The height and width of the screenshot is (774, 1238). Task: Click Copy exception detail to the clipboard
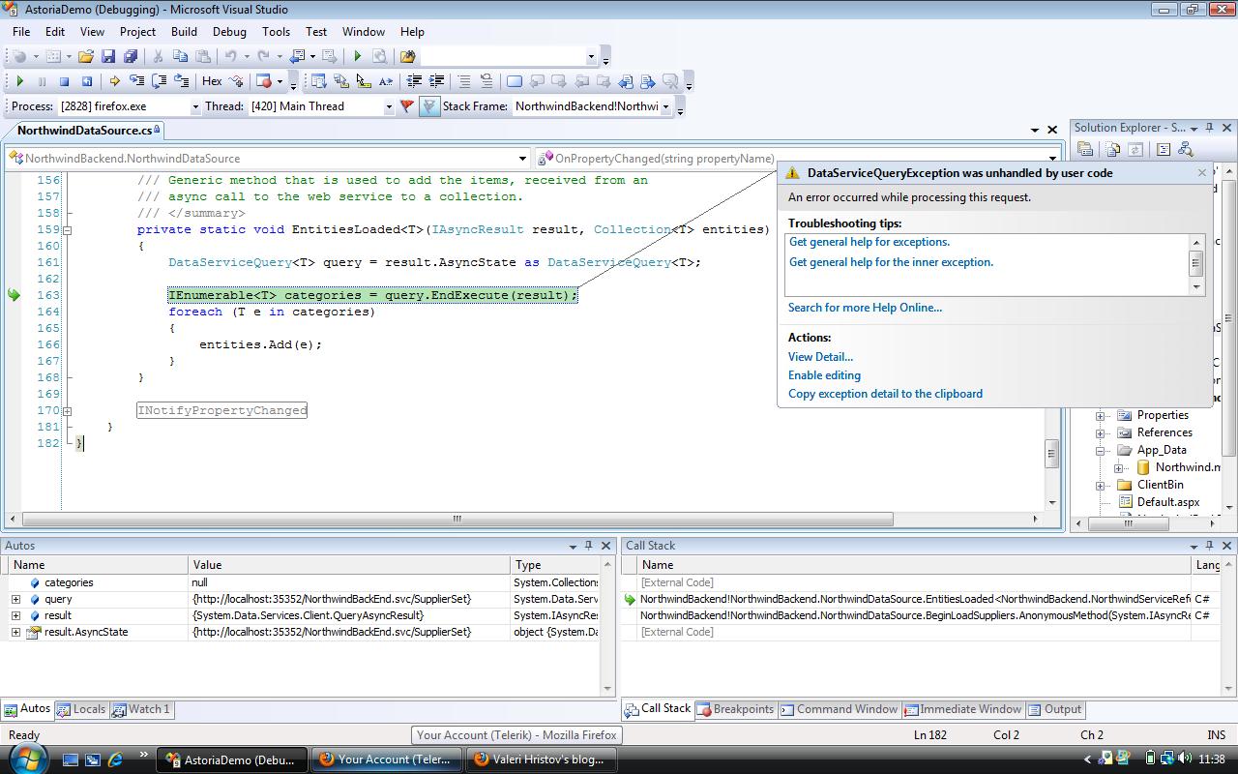point(885,394)
